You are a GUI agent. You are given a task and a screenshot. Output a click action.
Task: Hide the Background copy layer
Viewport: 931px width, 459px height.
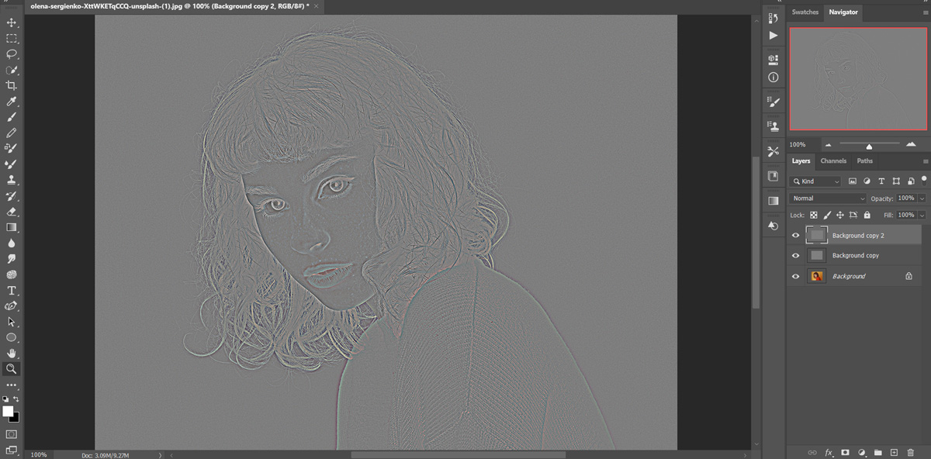[x=794, y=255]
